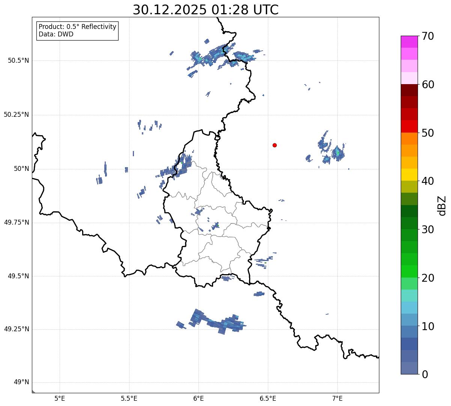Click the colorbar tick label 50
Screen dimensions: 451x406
pyautogui.click(x=428, y=133)
